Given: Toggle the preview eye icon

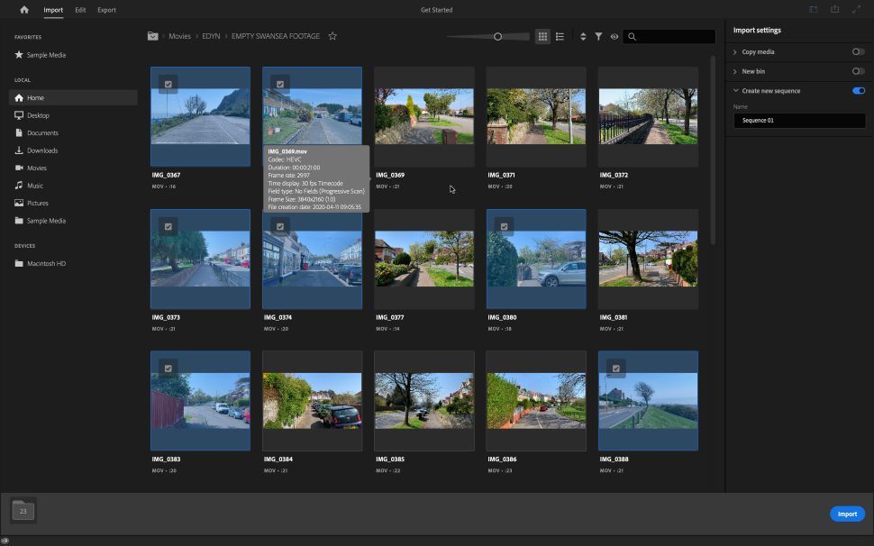Looking at the screenshot, I should (x=615, y=36).
